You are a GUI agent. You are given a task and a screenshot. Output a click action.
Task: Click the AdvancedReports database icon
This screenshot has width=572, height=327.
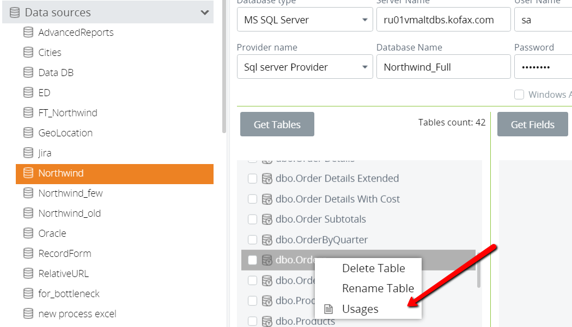tap(28, 33)
